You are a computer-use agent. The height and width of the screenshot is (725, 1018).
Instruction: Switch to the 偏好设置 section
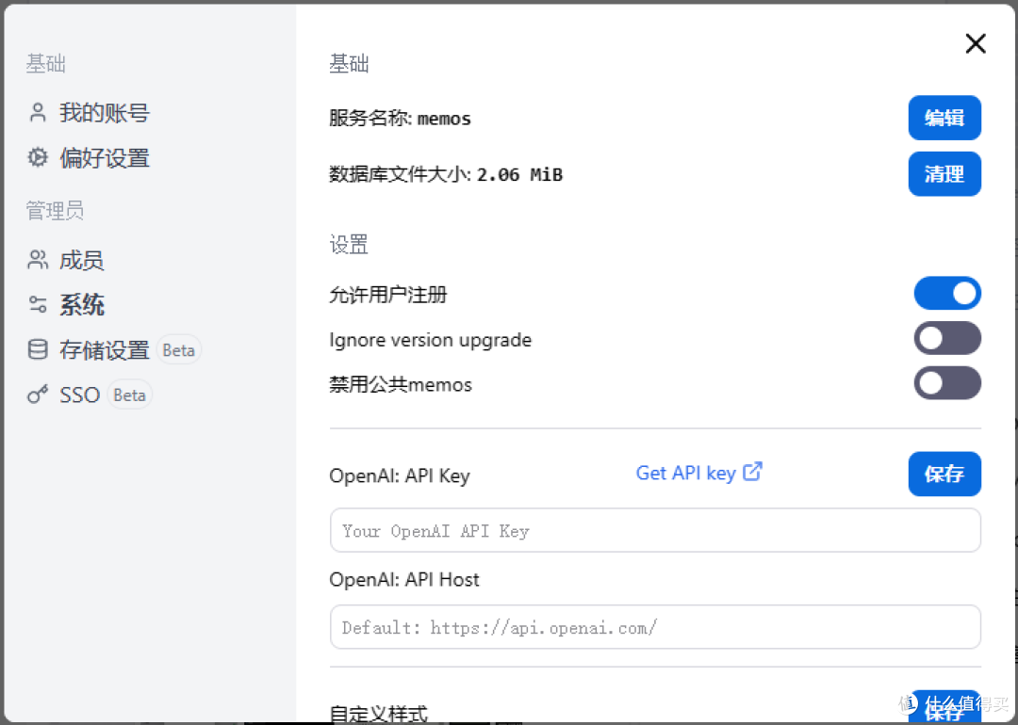104,158
